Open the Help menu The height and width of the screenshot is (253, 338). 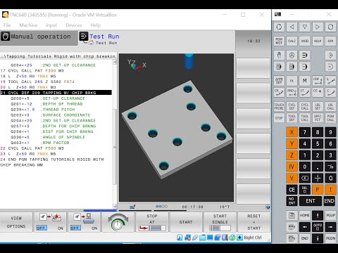[x=96, y=25]
